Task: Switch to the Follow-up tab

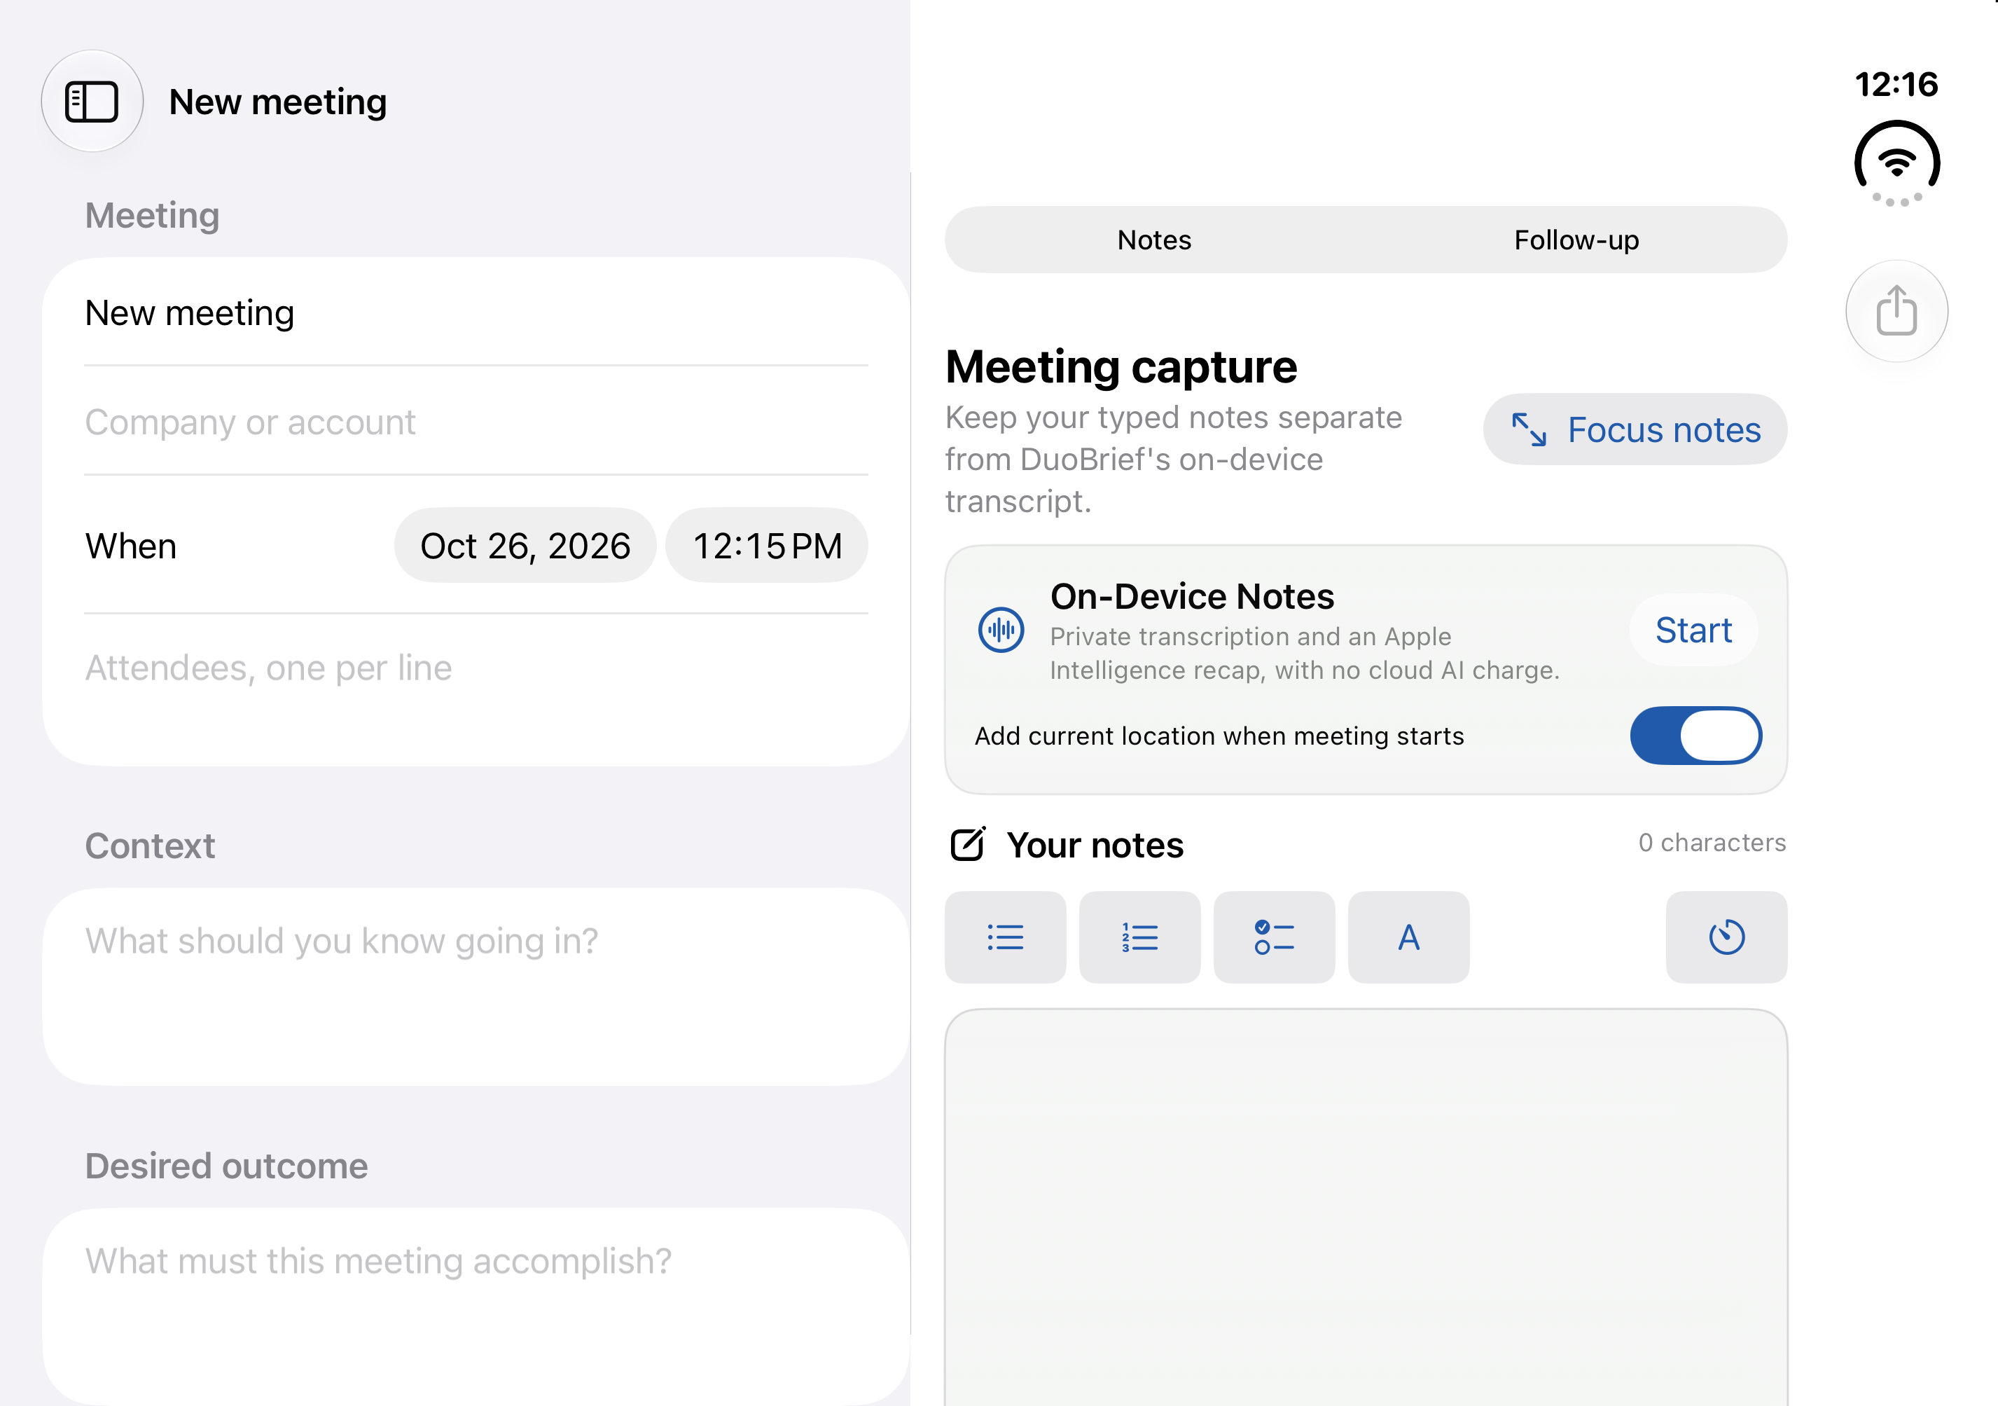Action: click(1576, 240)
